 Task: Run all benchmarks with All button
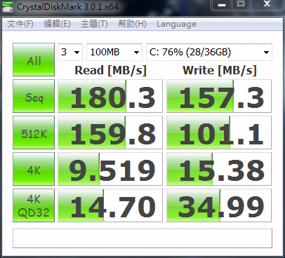tap(34, 60)
